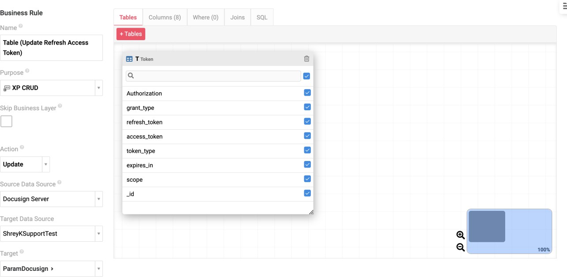567x277 pixels.
Task: Switch to the Columns (8) tab
Action: (x=165, y=17)
